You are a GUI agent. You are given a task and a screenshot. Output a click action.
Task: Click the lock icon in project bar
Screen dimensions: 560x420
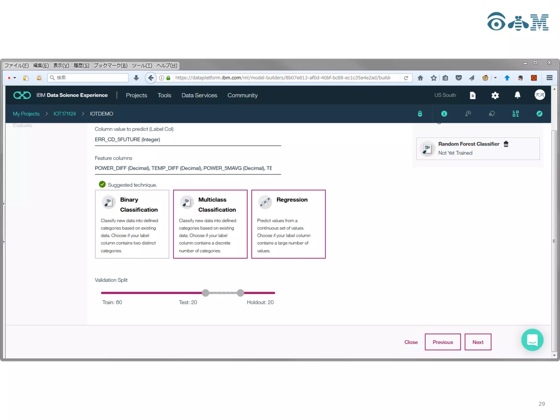420,114
